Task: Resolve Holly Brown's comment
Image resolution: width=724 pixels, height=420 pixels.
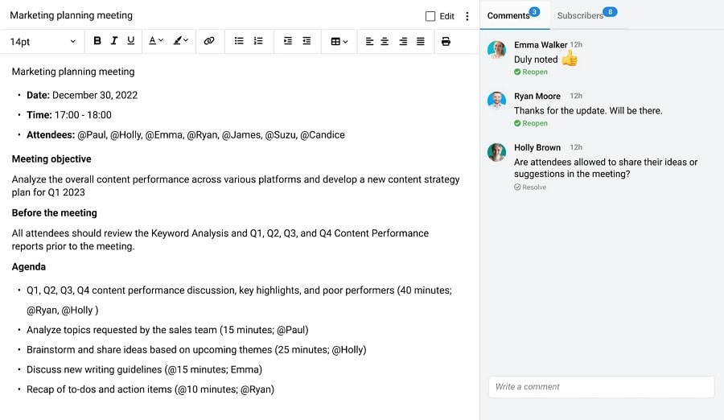Action: point(530,187)
